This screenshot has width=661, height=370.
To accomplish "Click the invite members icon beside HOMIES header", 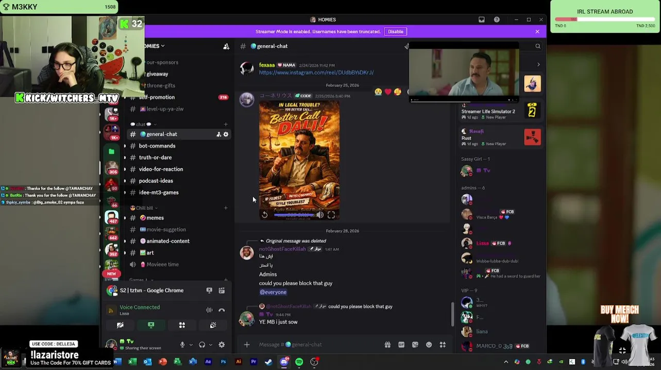I will 226,46.
